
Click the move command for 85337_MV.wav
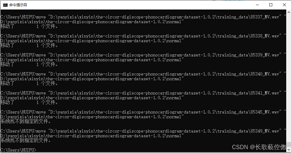(143, 19)
